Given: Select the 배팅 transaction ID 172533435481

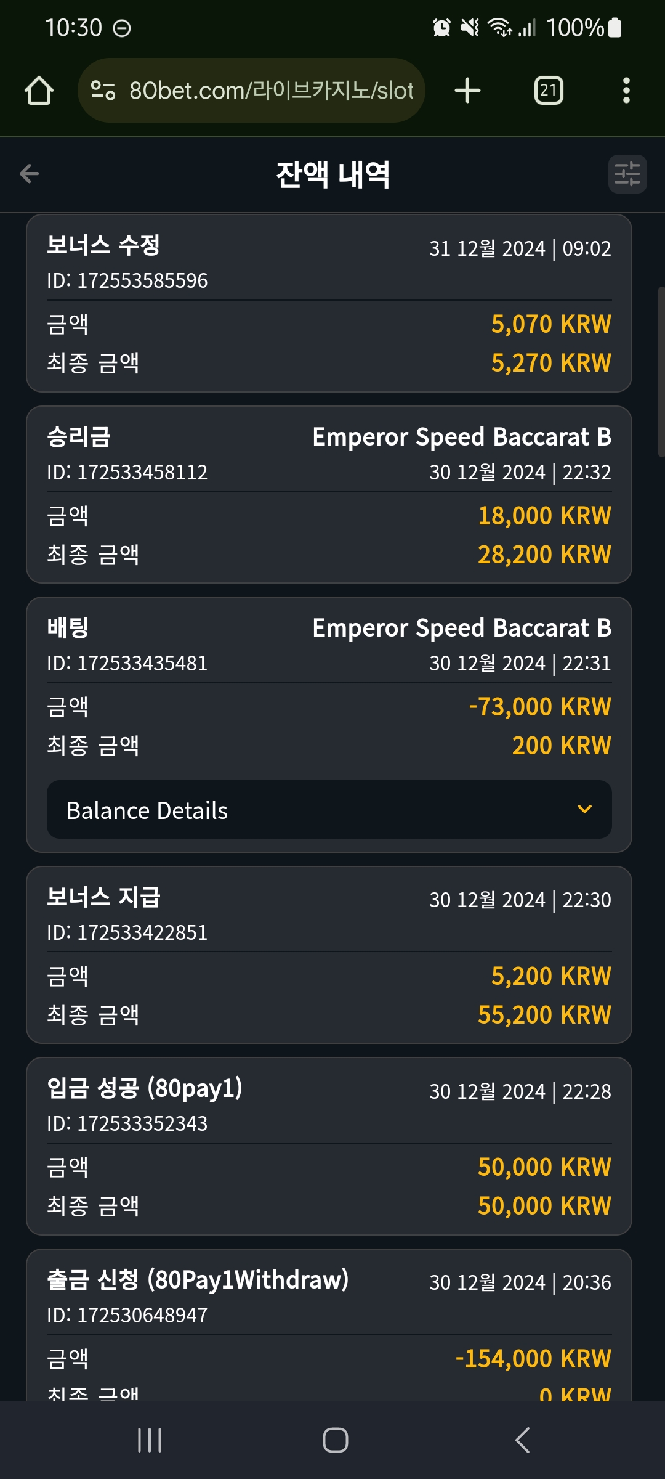Looking at the screenshot, I should coord(127,664).
